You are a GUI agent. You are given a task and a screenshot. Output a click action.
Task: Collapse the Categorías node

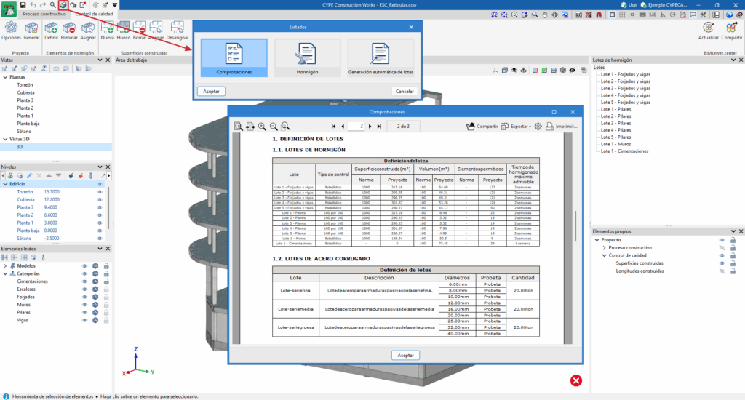pos(5,273)
